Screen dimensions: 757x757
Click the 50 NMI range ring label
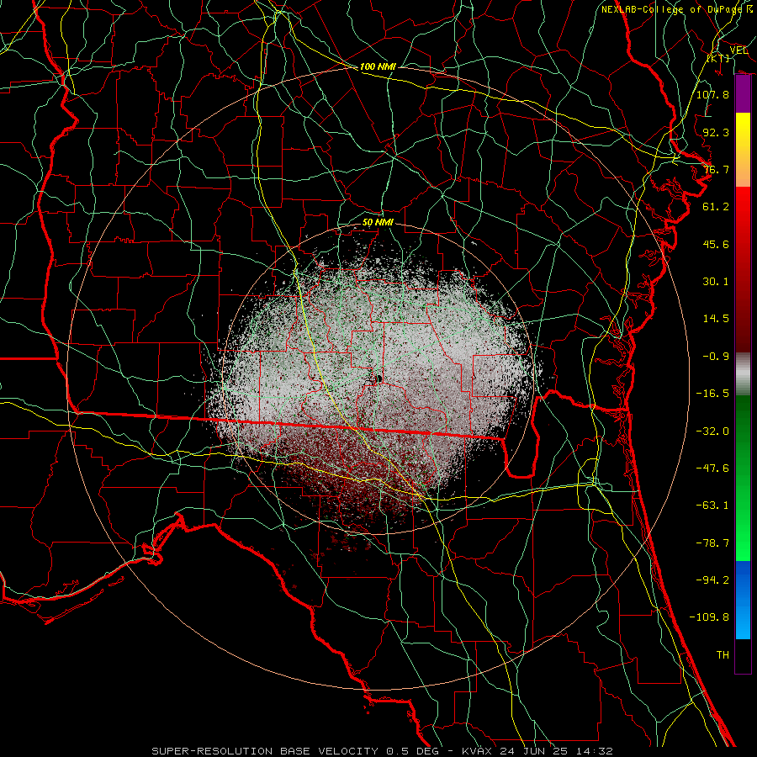coord(378,222)
